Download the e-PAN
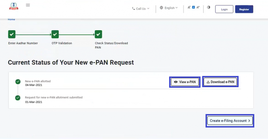268x139 pixels. pos(220,82)
